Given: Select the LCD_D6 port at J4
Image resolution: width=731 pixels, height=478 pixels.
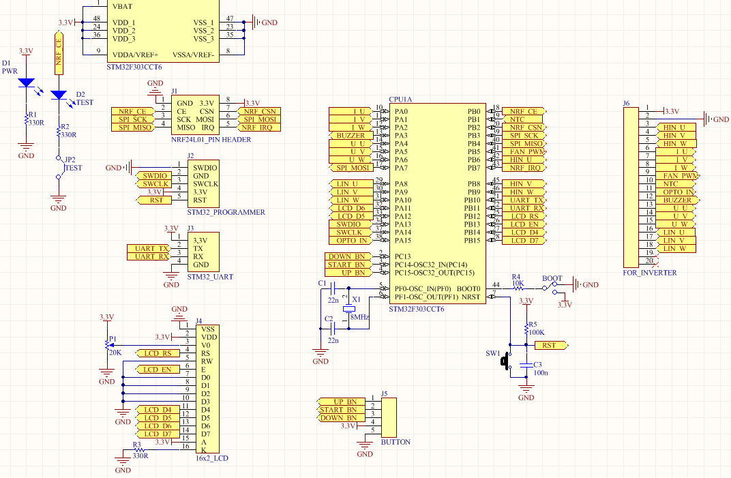Looking at the screenshot, I should pyautogui.click(x=158, y=425).
